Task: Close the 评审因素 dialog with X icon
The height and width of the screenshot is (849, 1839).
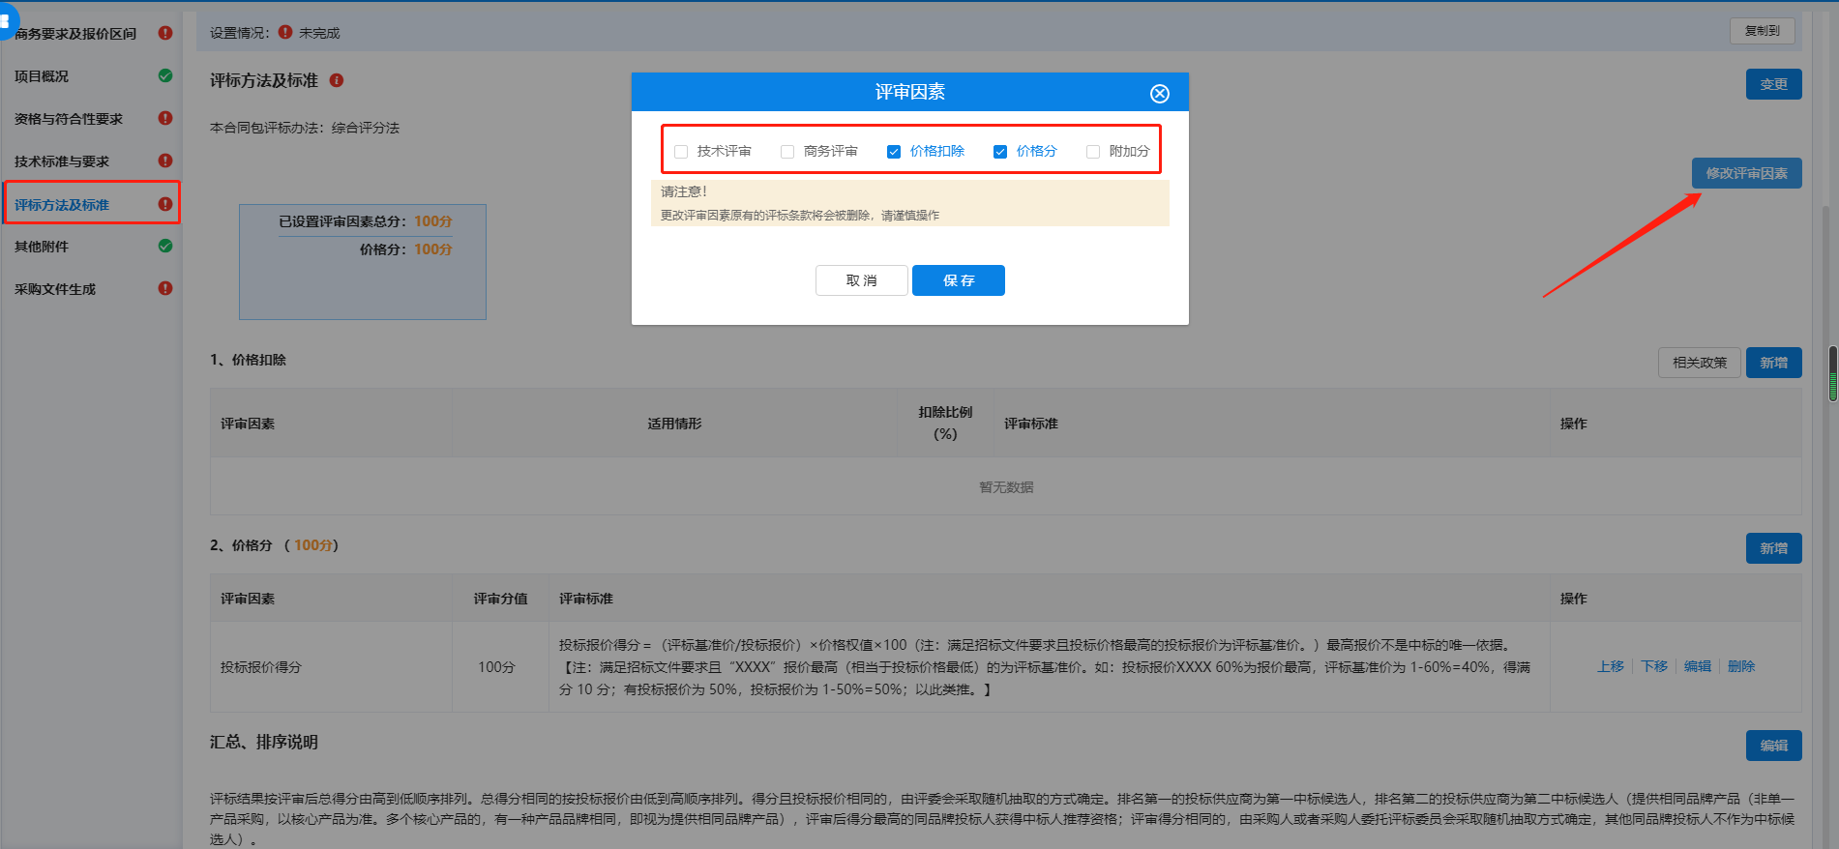Action: pyautogui.click(x=1159, y=94)
